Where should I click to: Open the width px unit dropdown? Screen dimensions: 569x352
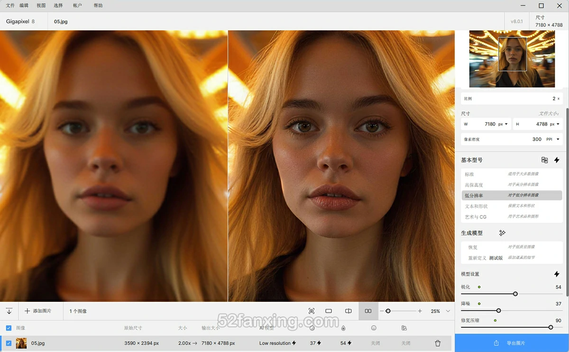point(503,124)
